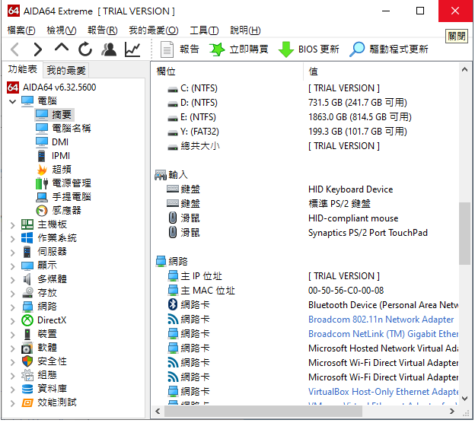Expand the 伺服器 tree node

[13, 253]
